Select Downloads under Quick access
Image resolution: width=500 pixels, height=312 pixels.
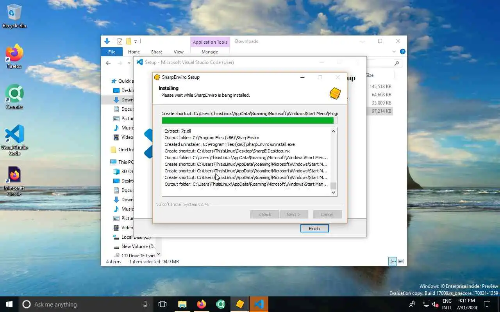point(123,99)
